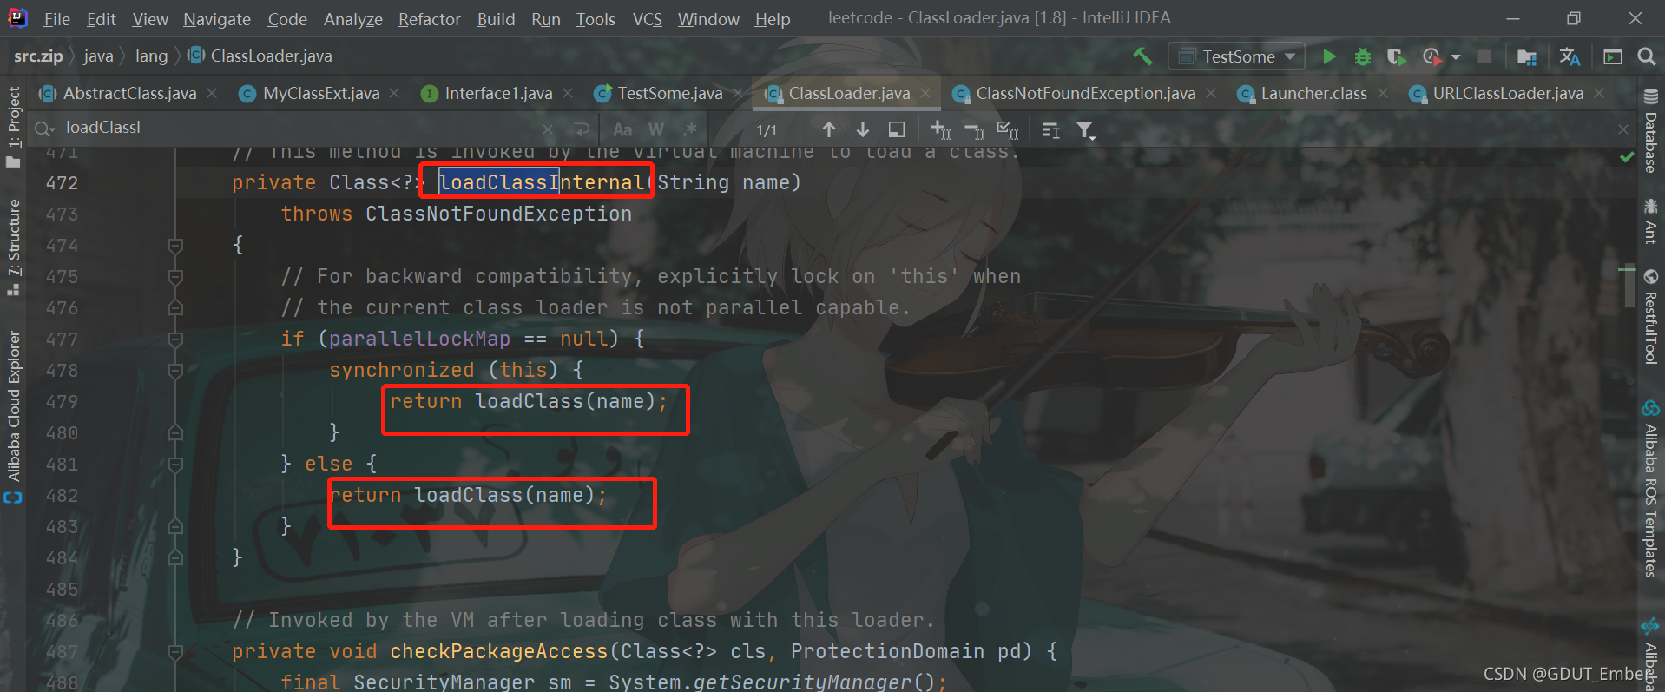Click the new line icon in find bar

[x=582, y=129]
